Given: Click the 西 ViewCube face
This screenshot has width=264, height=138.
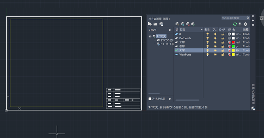Looking at the screenshot, I should [261, 18].
